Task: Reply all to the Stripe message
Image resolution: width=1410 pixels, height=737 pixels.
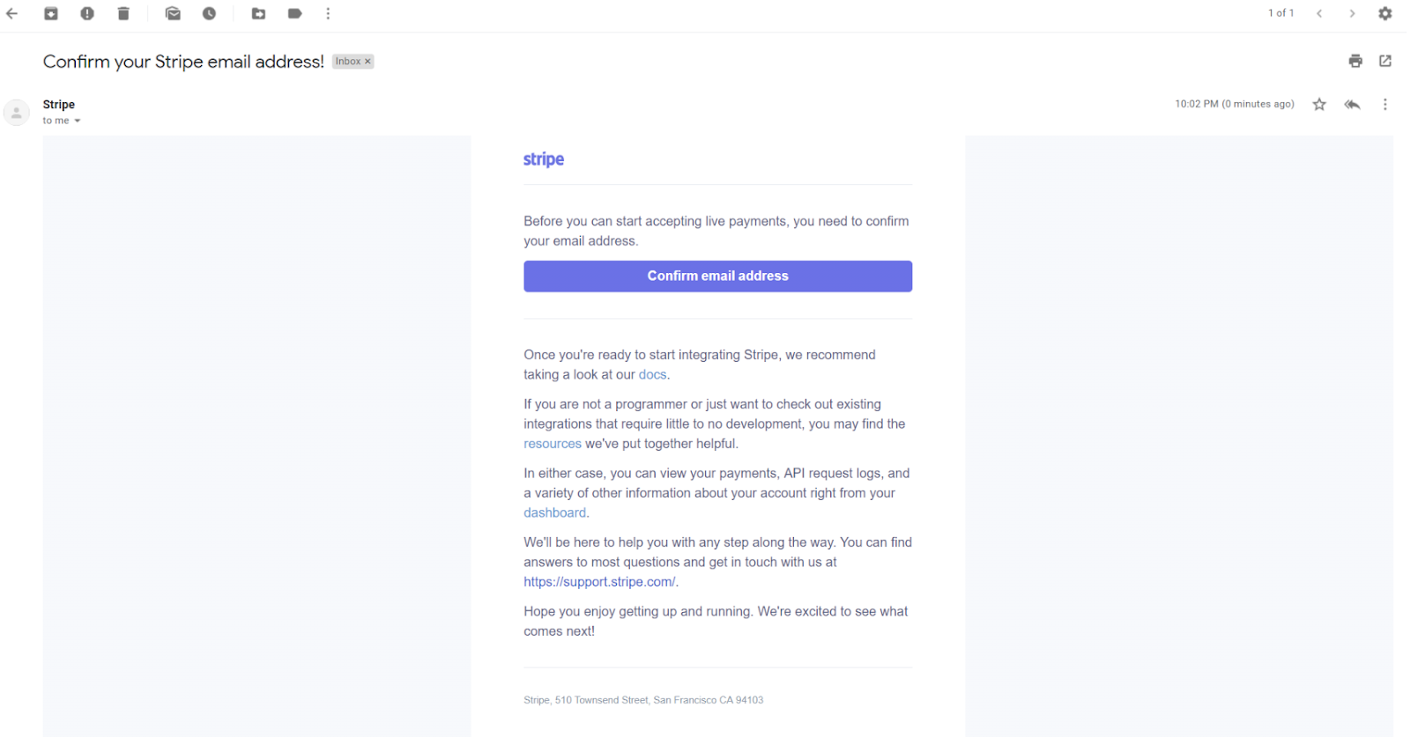Action: point(1352,104)
